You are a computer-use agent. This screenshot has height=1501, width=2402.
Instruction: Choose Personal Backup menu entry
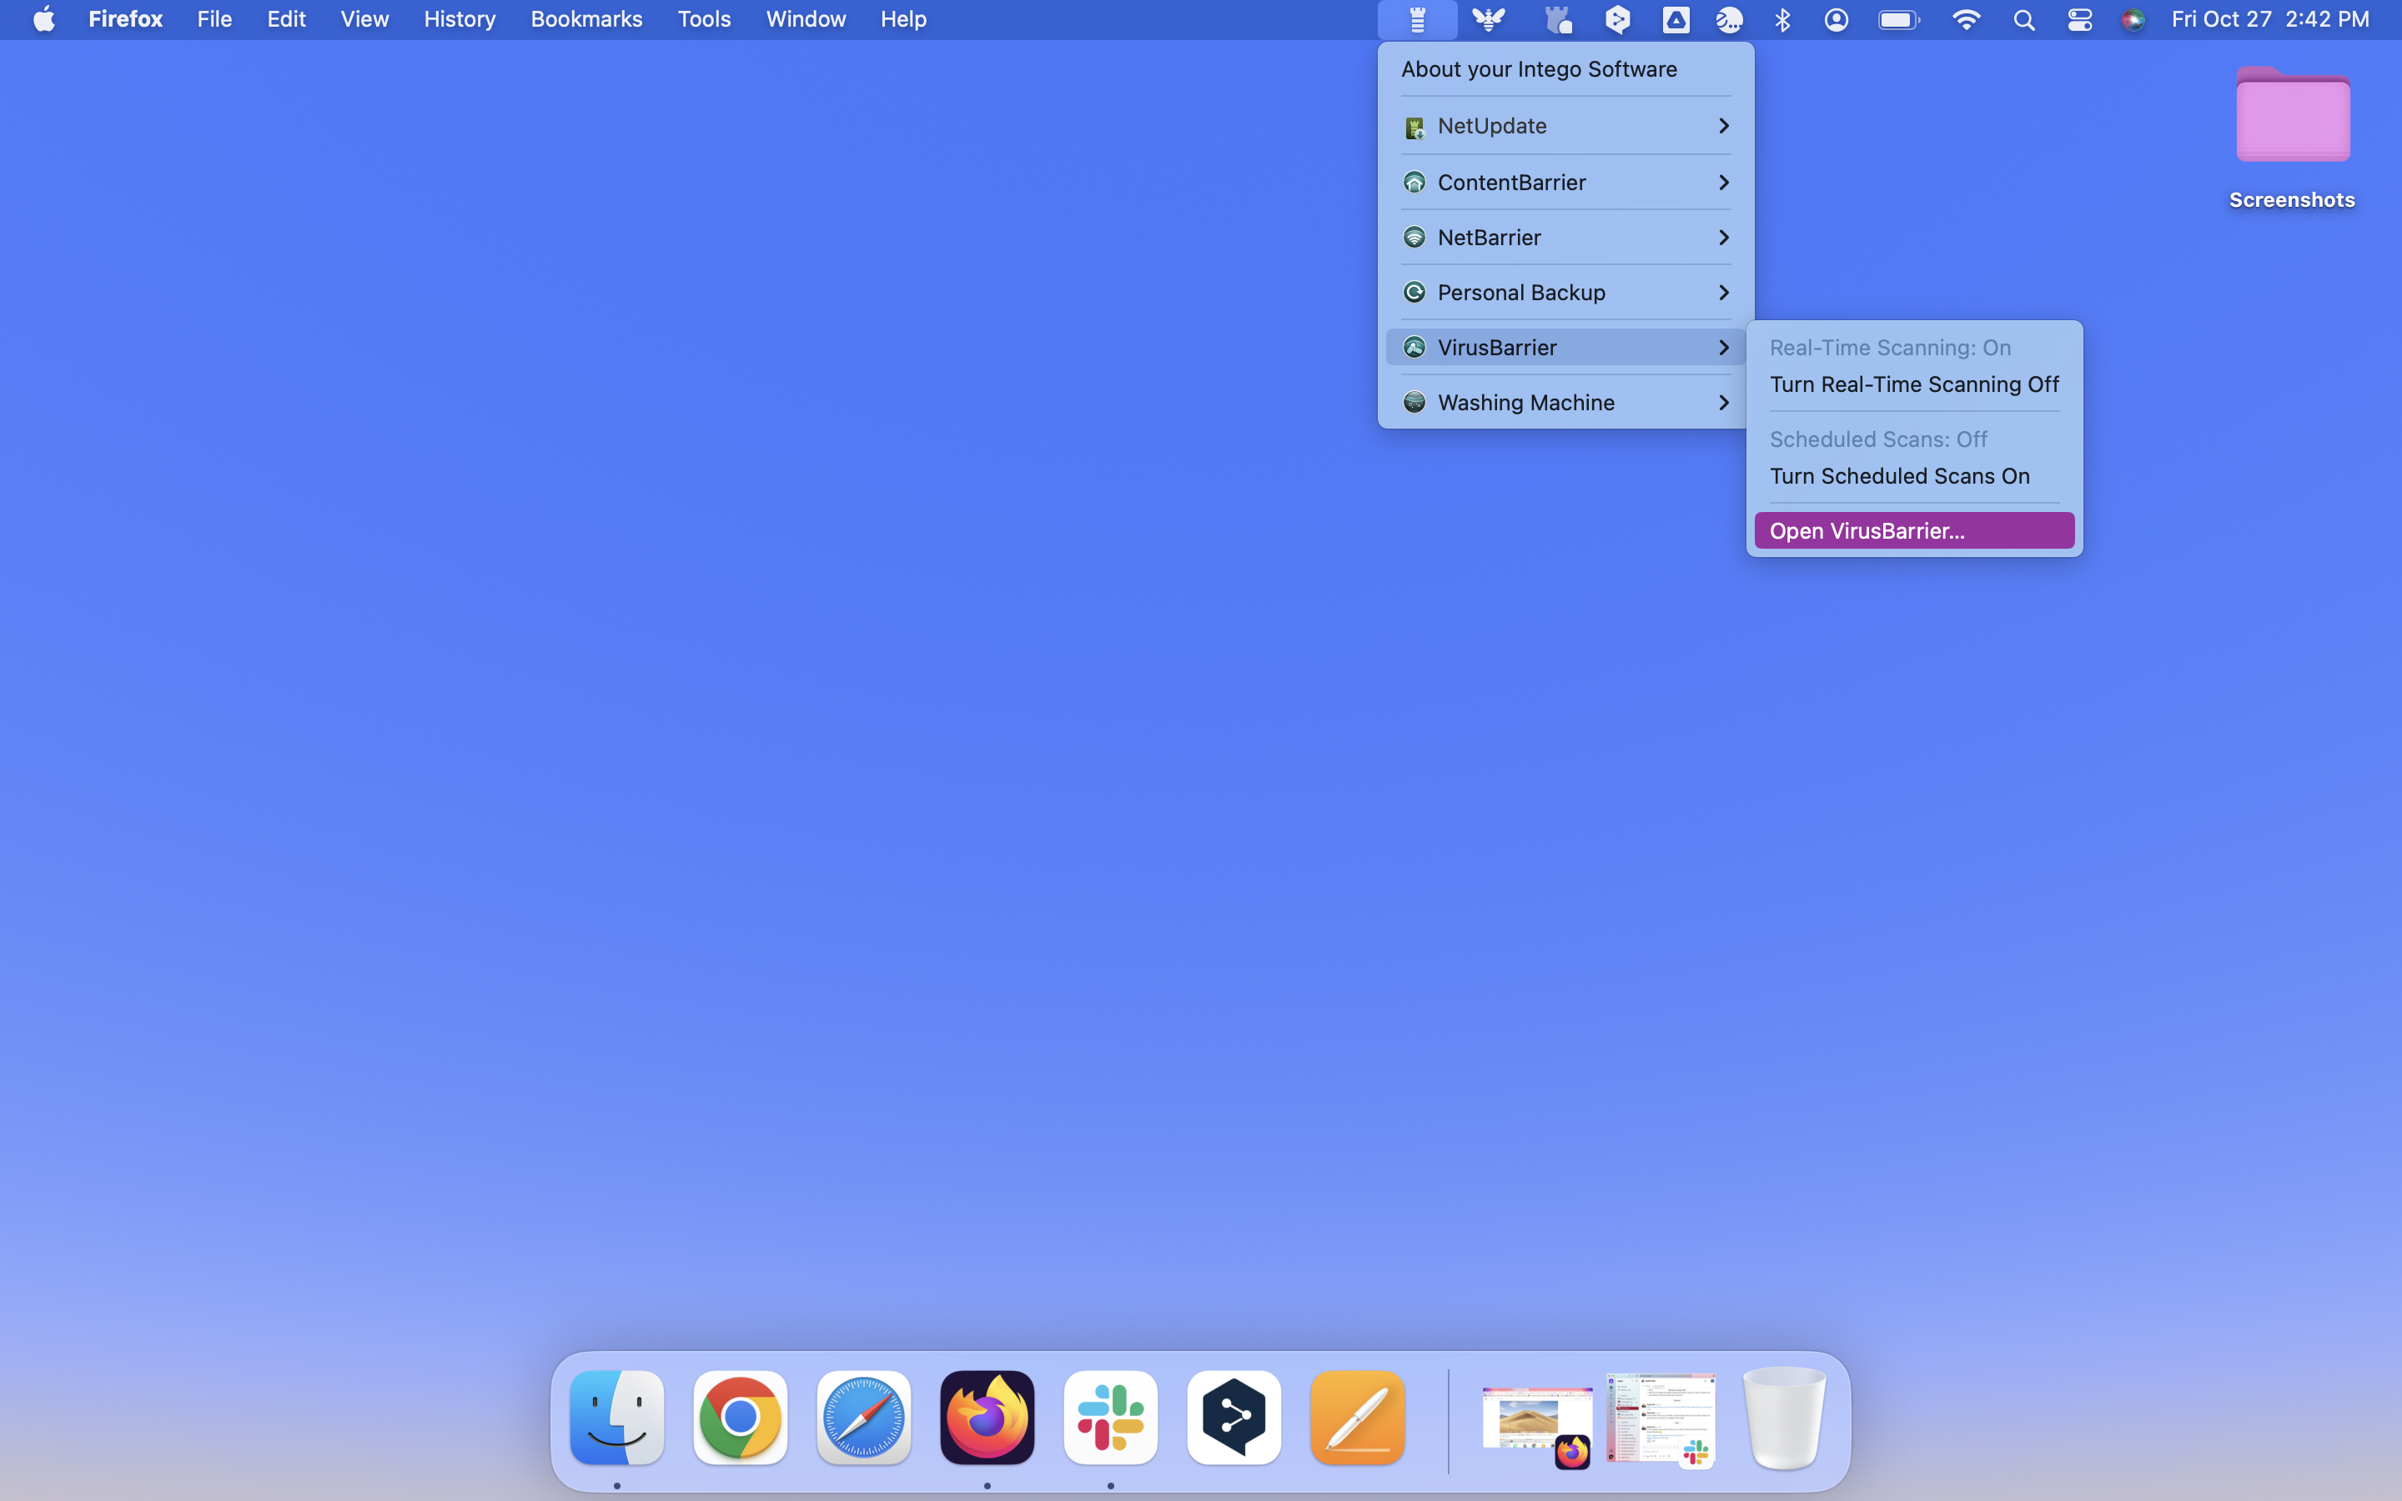point(1565,293)
